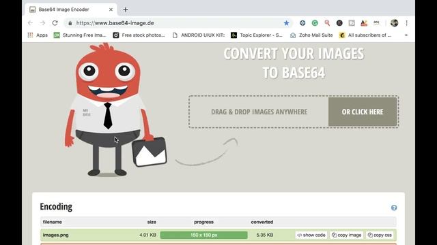Viewport: 437px width, 245px height.
Task: Click the blue bookmark star icon
Action: click(x=286, y=23)
